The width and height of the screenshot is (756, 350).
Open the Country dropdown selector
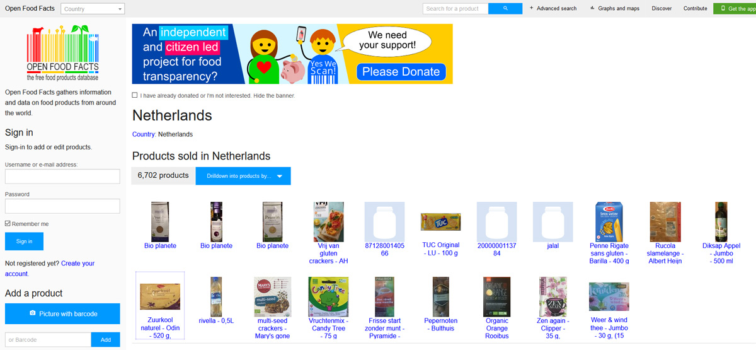(93, 9)
